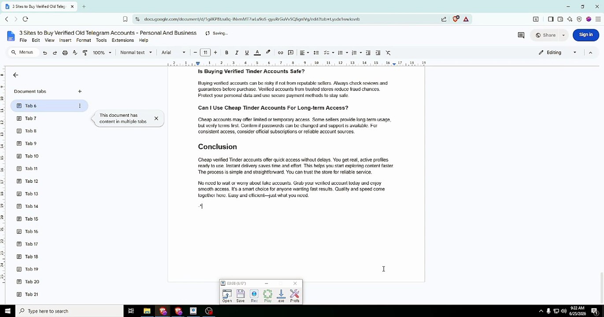Click the Redo icon in toolbar
Screen dimensions: 604x317
point(55,53)
